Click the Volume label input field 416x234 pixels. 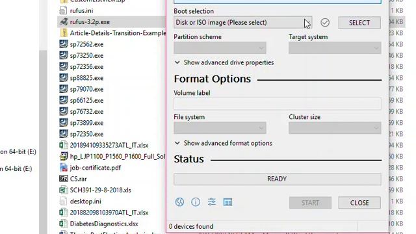pyautogui.click(x=278, y=104)
